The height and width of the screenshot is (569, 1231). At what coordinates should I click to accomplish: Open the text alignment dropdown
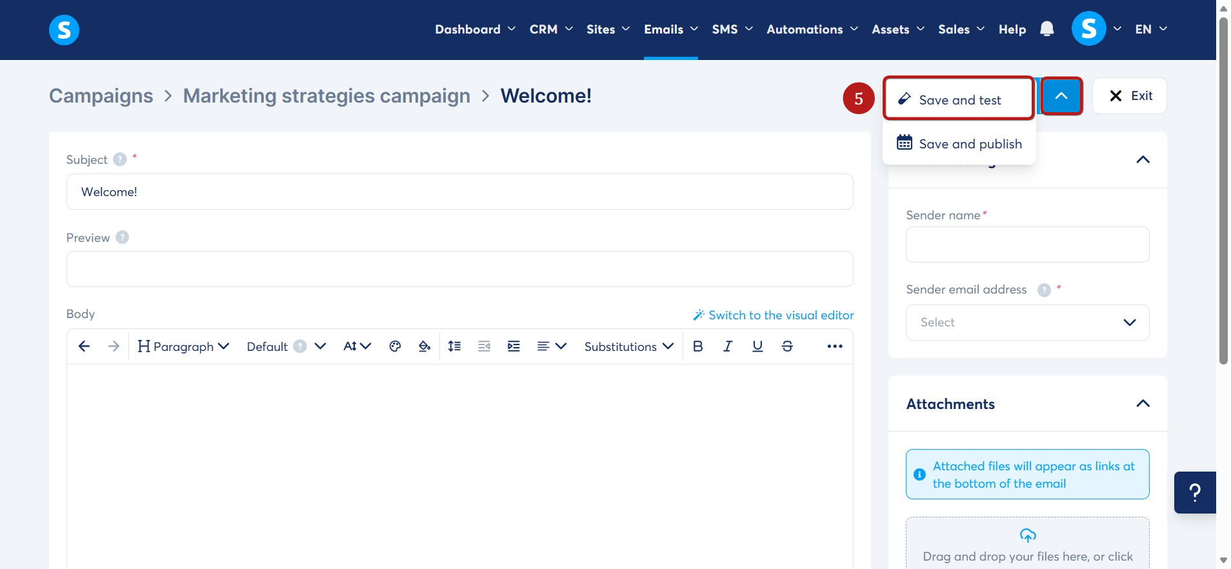tap(552, 346)
